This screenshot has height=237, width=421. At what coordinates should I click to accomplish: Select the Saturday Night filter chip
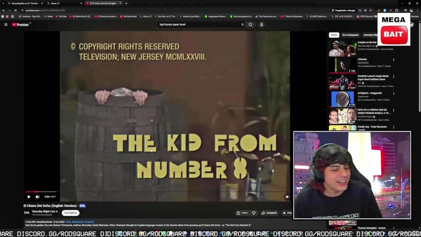pyautogui.click(x=370, y=35)
